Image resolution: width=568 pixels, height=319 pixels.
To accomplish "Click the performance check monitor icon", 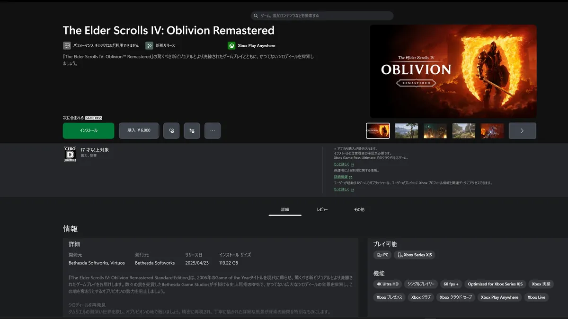I will (67, 46).
